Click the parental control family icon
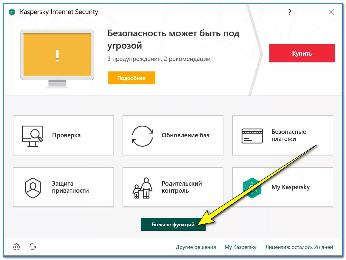This screenshot has height=260, width=346. pos(142,188)
